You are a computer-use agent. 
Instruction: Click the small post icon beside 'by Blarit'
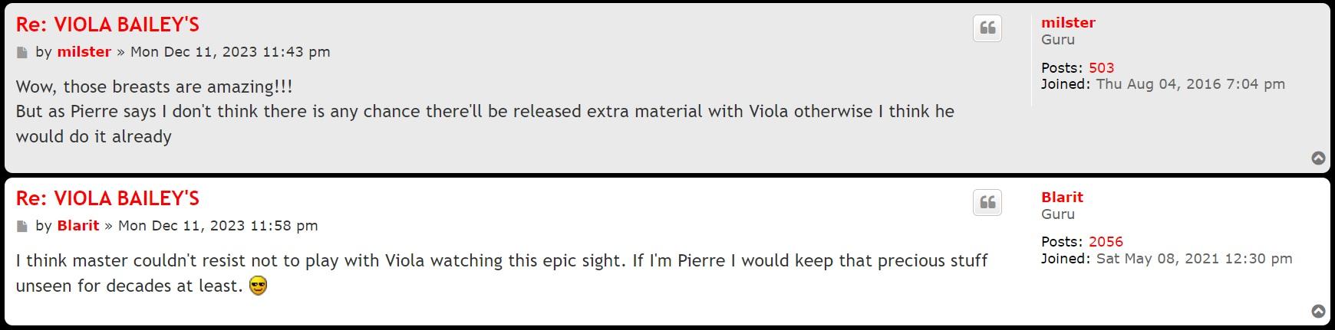pos(22,227)
